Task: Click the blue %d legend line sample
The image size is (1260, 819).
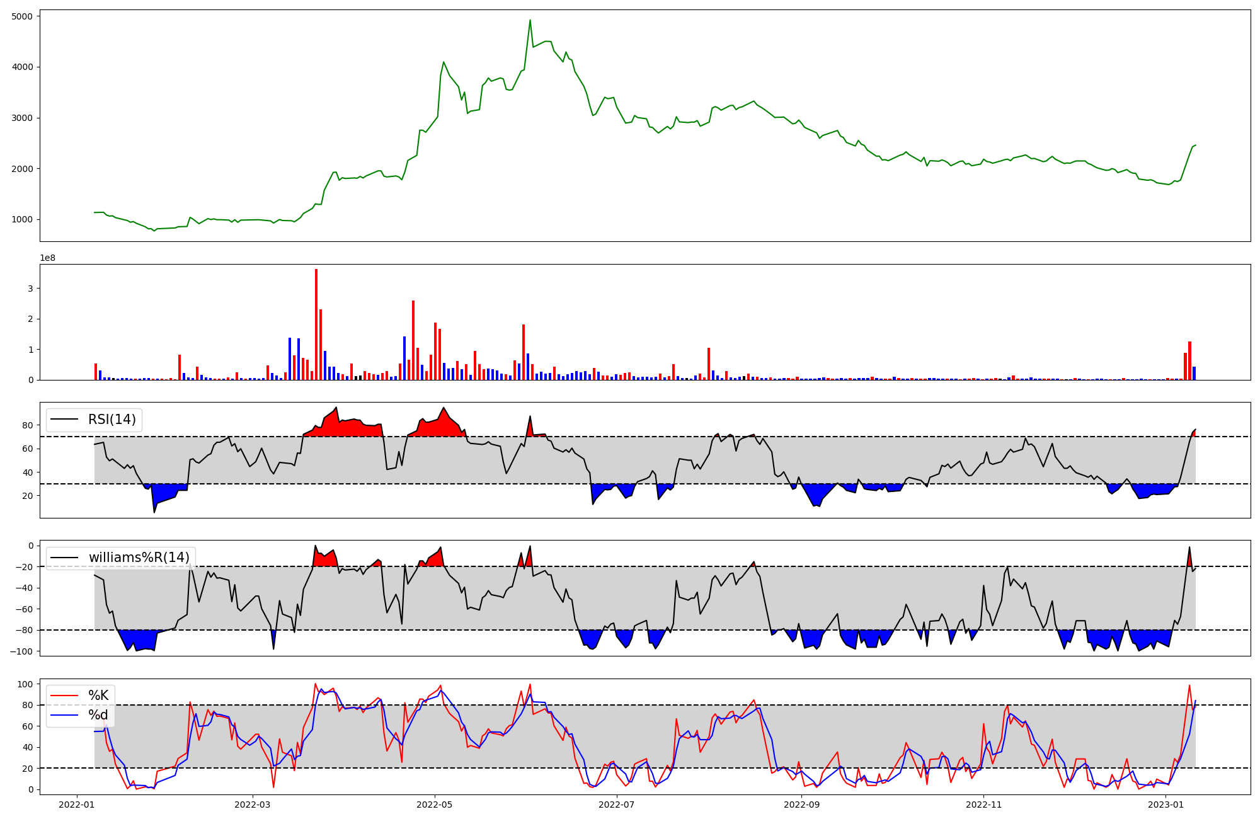Action: (65, 715)
